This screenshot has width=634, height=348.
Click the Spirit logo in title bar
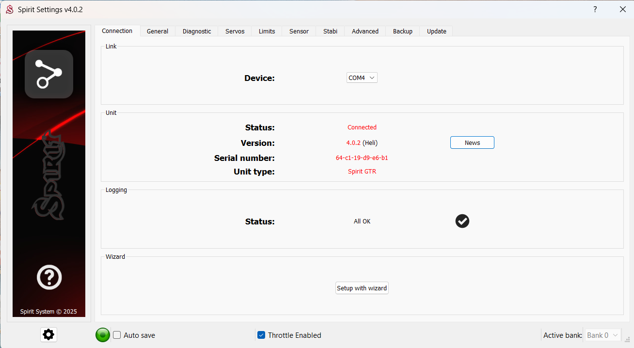(9, 10)
